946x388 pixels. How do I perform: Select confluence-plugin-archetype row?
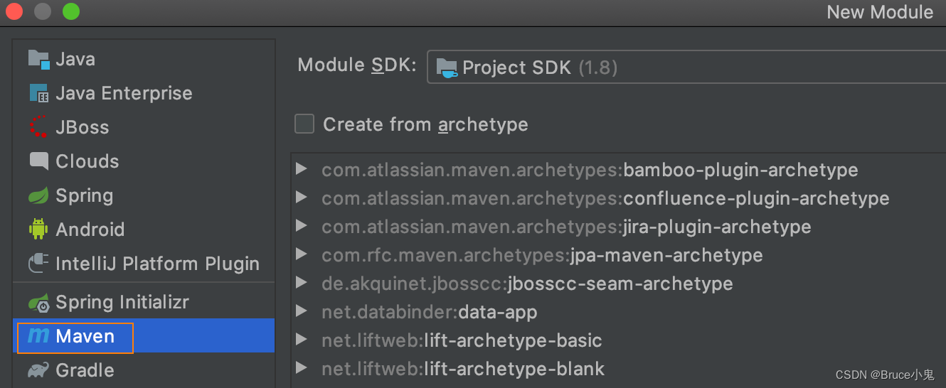618,198
